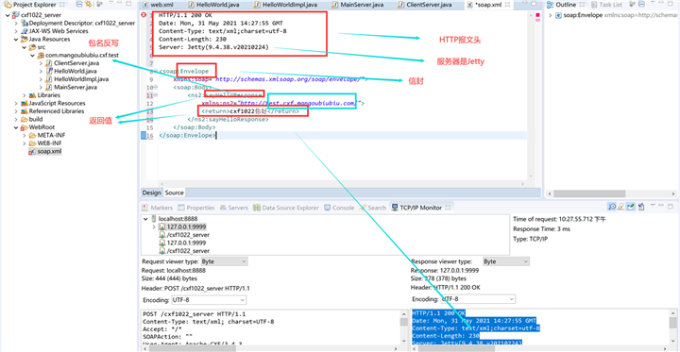Click soap:Envelope element icon in Outline
Image resolution: width=680 pixels, height=352 pixels.
point(559,15)
